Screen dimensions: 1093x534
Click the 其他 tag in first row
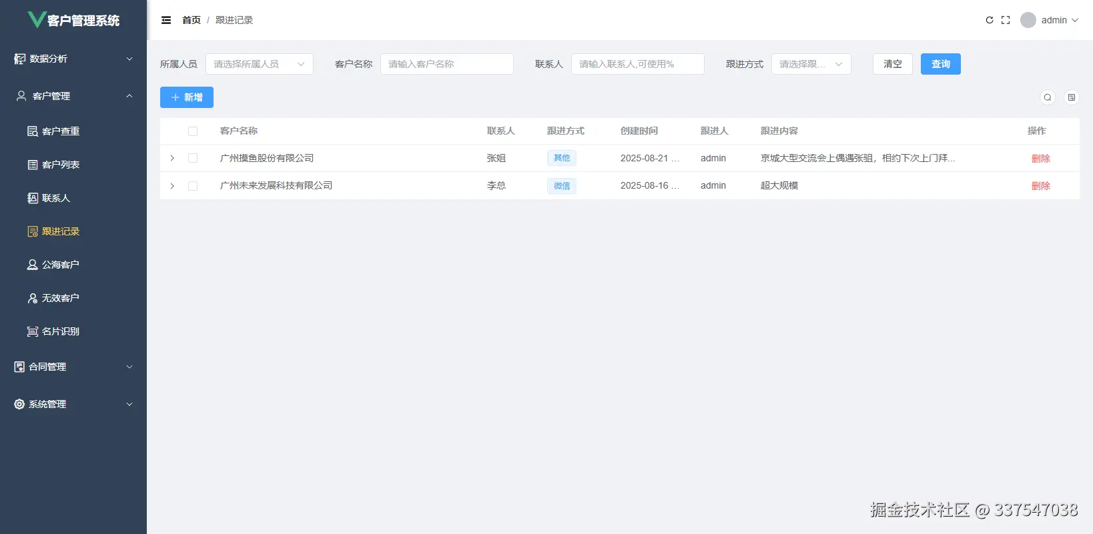click(x=562, y=158)
